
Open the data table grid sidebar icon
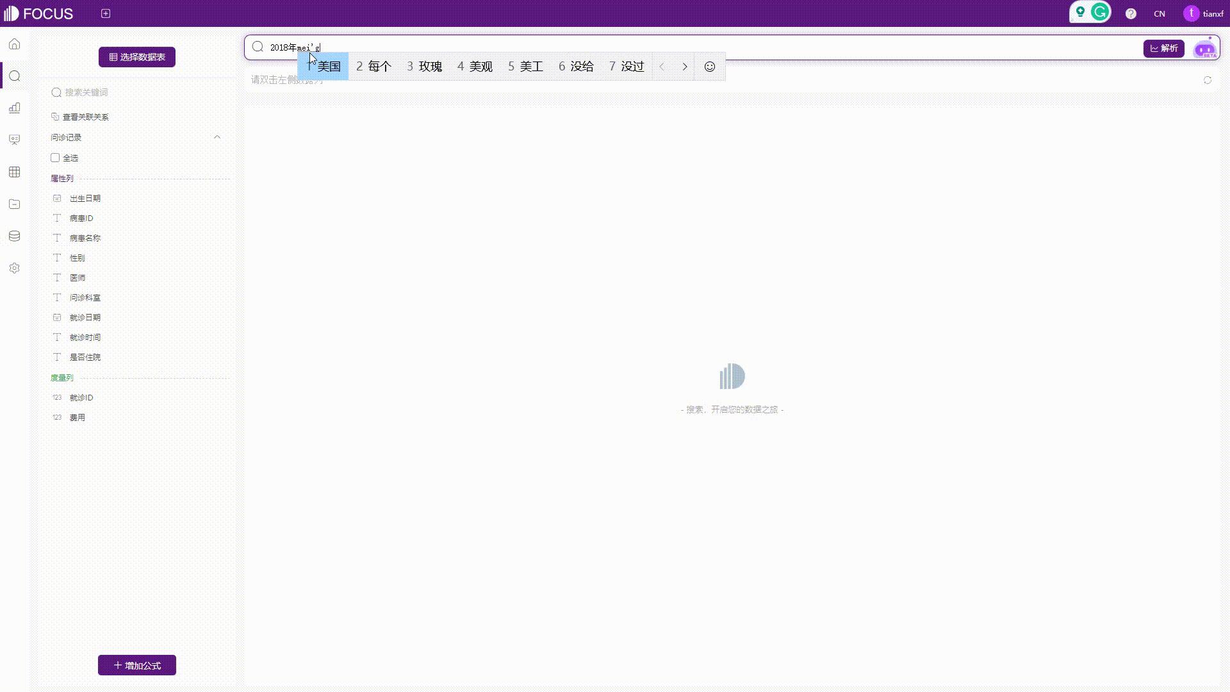point(15,172)
